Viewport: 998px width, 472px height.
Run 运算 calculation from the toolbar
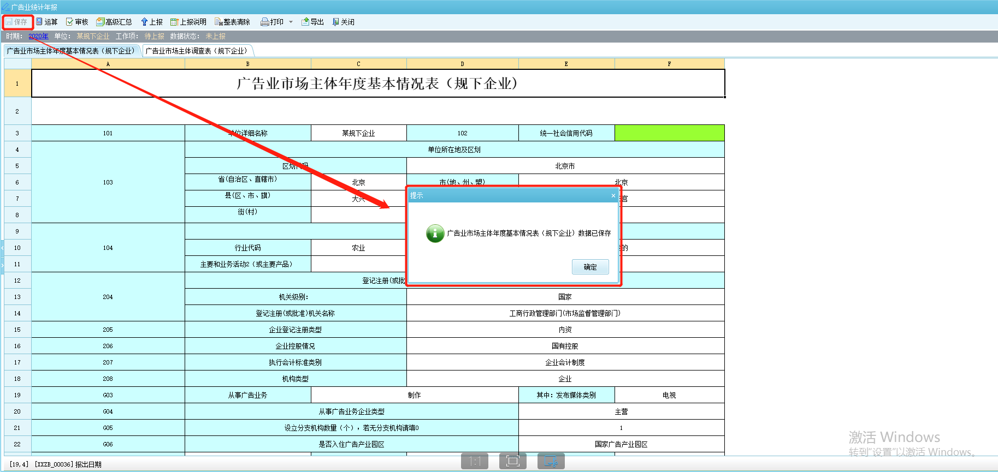pyautogui.click(x=47, y=22)
